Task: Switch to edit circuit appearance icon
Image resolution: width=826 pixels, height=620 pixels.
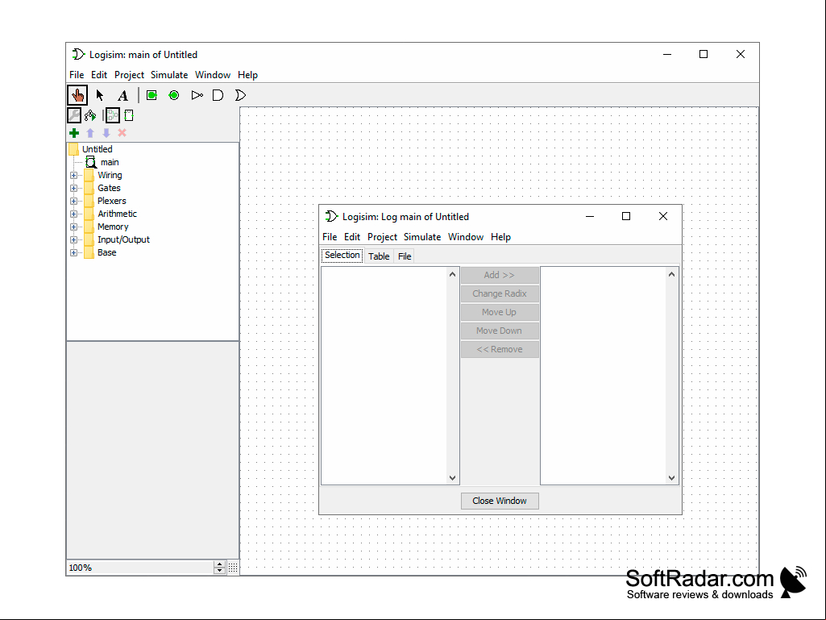Action: [x=129, y=115]
